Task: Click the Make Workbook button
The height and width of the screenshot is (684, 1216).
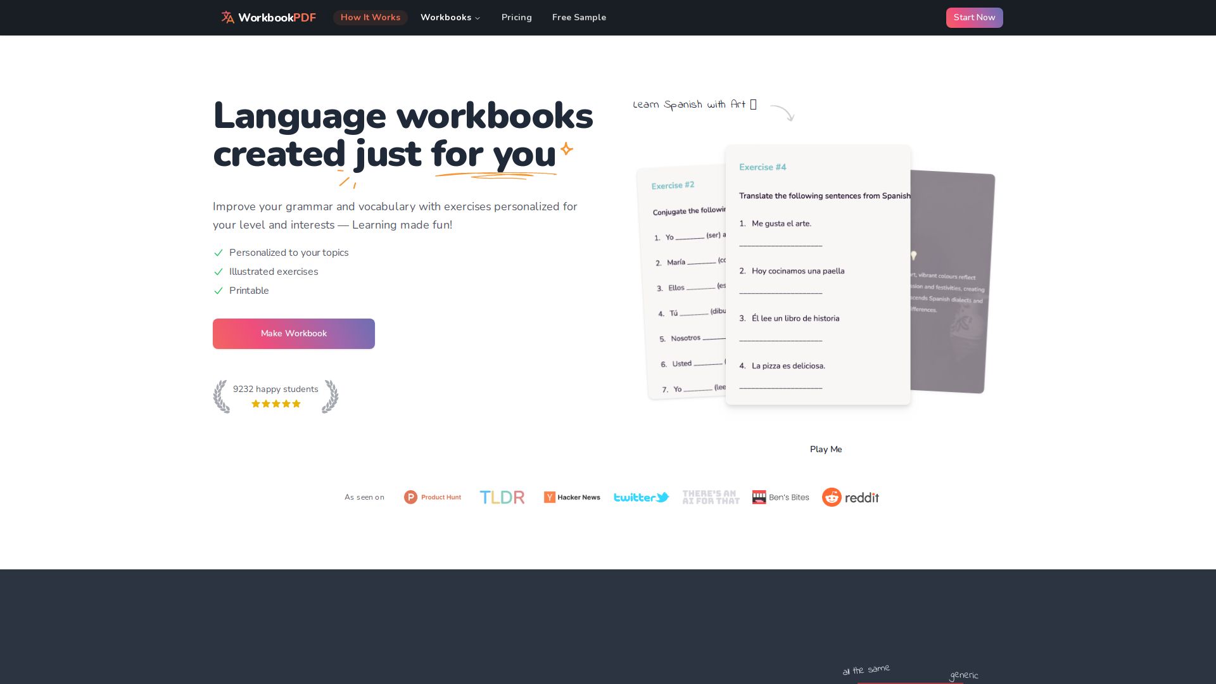Action: 294,334
